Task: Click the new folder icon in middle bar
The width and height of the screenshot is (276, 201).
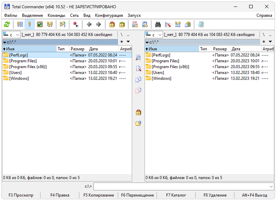Action: coord(138,123)
